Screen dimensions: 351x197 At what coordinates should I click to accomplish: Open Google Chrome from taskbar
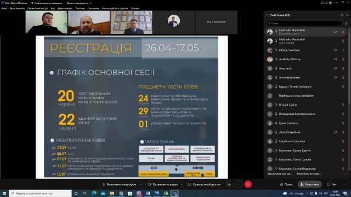tap(121, 193)
